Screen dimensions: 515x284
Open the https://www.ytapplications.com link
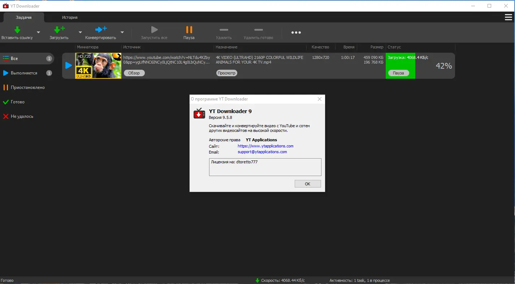pyautogui.click(x=265, y=146)
